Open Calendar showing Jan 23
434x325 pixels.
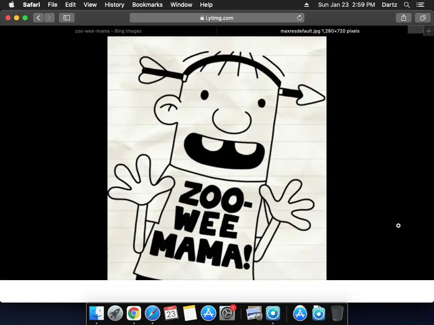(x=171, y=314)
